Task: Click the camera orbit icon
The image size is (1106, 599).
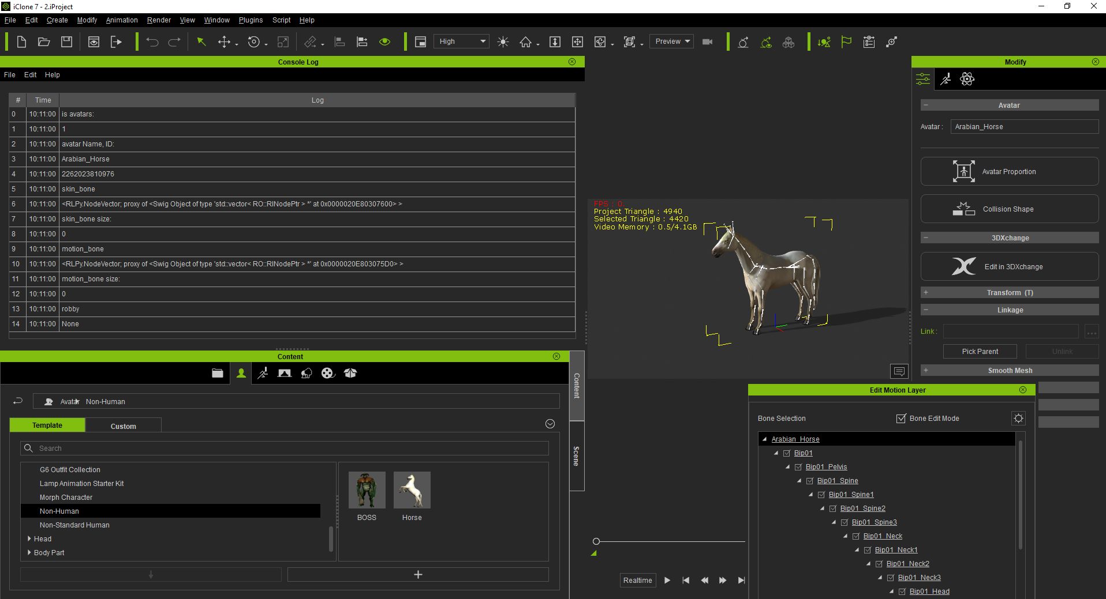Action: [x=600, y=42]
